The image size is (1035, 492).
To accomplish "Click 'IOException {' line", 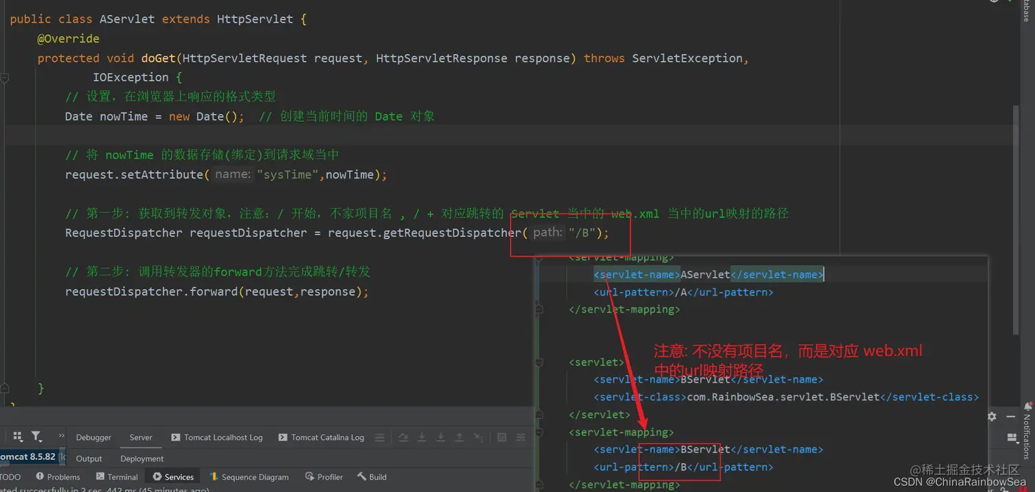I will (x=138, y=77).
